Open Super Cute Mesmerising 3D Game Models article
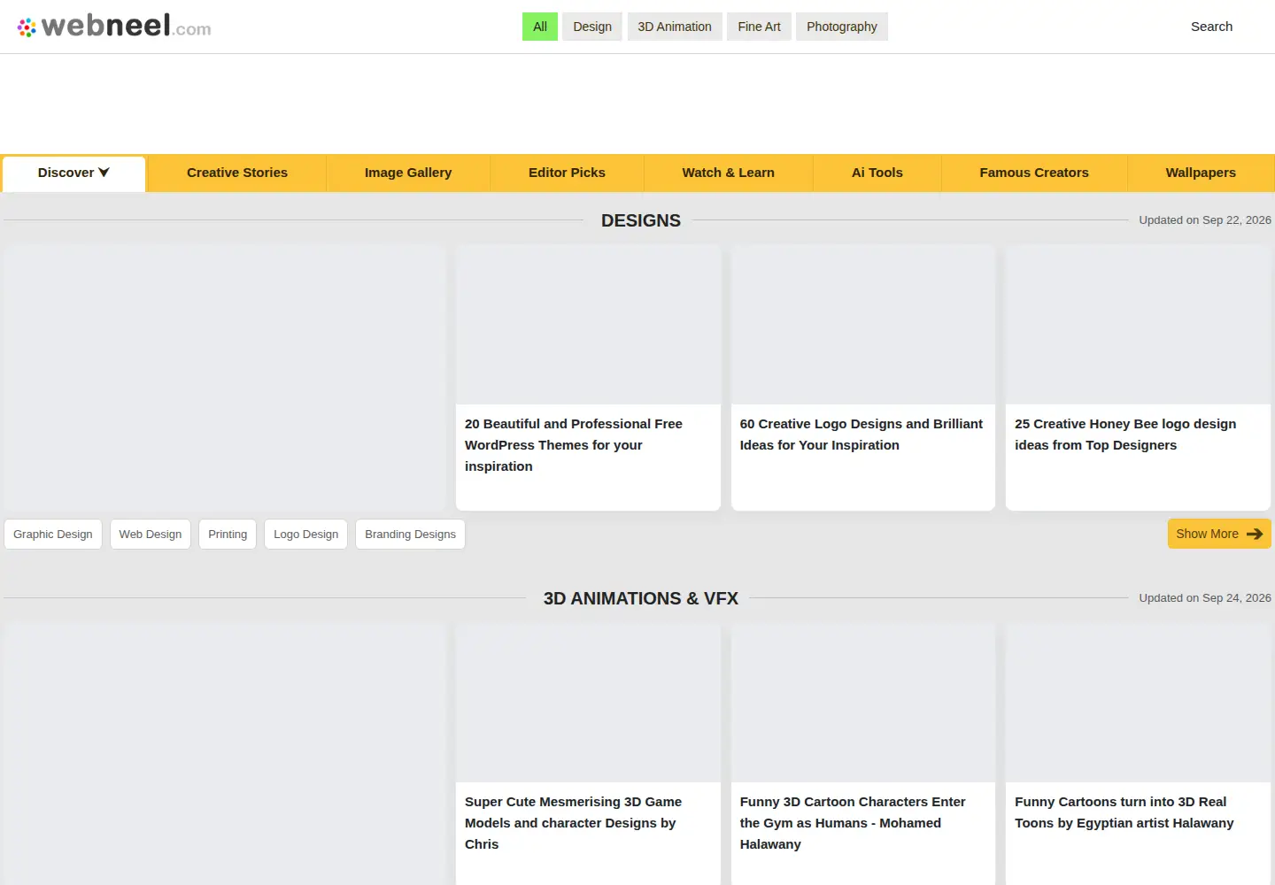This screenshot has height=885, width=1275. pyautogui.click(x=574, y=823)
